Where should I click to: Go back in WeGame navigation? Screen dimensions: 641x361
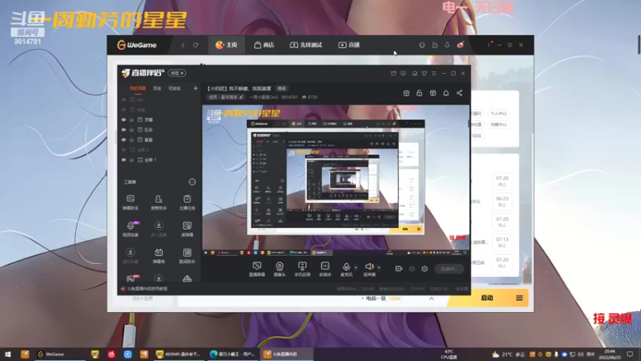(x=183, y=45)
